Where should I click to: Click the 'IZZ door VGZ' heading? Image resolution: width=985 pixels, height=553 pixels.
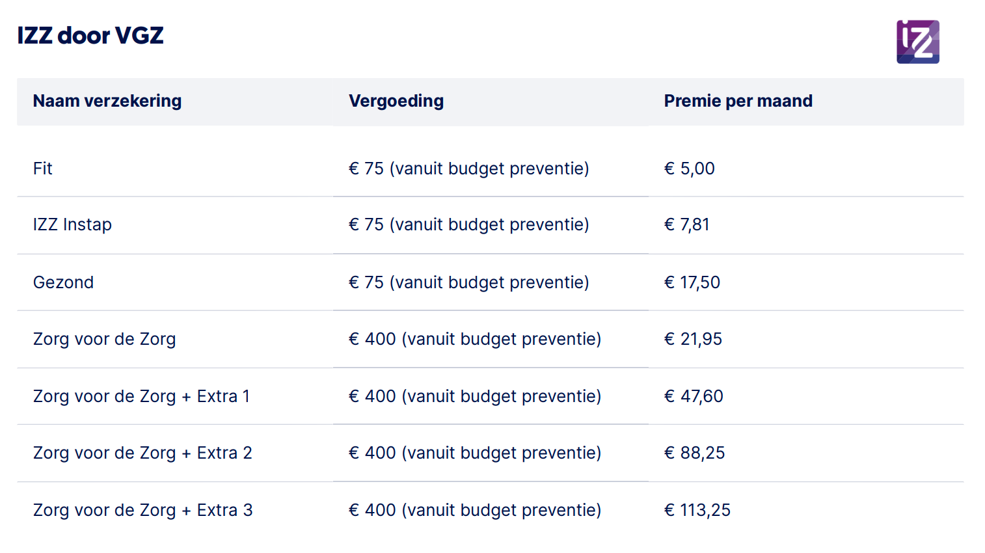pyautogui.click(x=90, y=35)
